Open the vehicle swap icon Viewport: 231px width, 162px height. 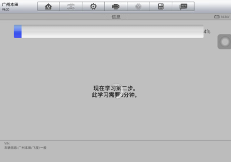click(71, 7)
